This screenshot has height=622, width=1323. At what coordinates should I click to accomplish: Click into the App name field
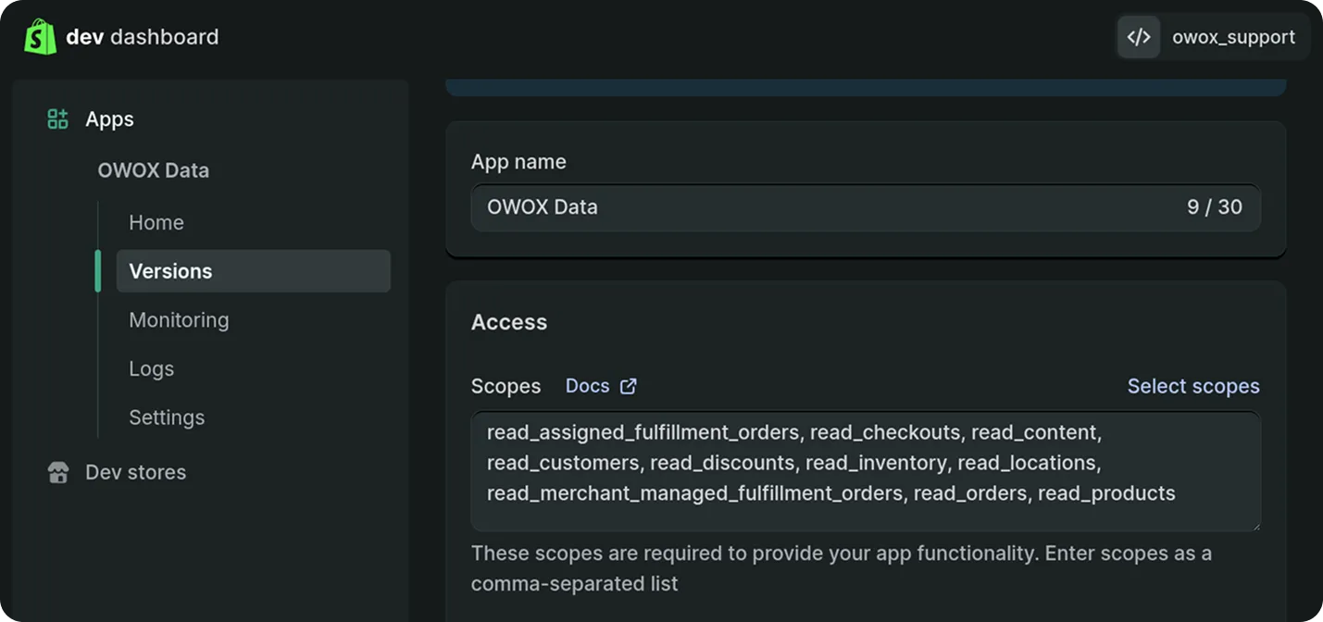pyautogui.click(x=741, y=206)
